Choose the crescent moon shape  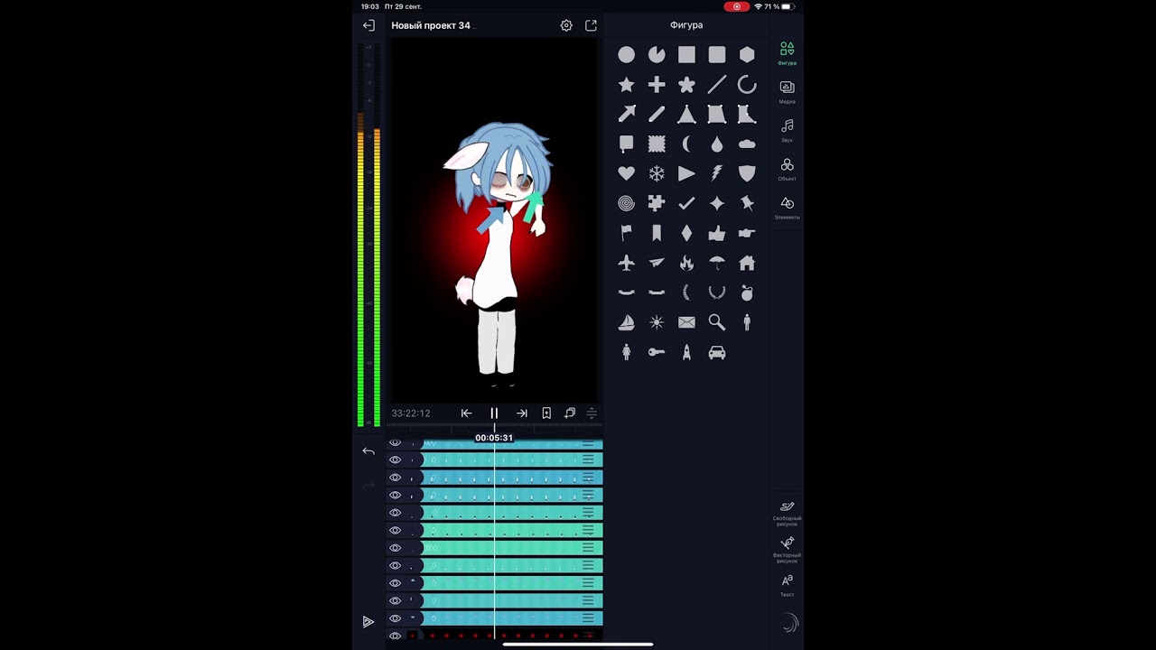pos(686,144)
